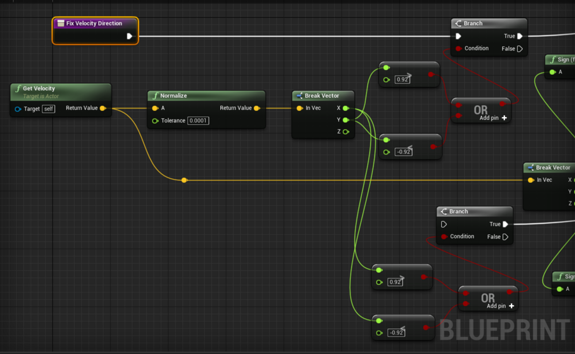Screen dimensions: 575x354
Task: Select the Get Velocity node title
Action: pyautogui.click(x=39, y=88)
